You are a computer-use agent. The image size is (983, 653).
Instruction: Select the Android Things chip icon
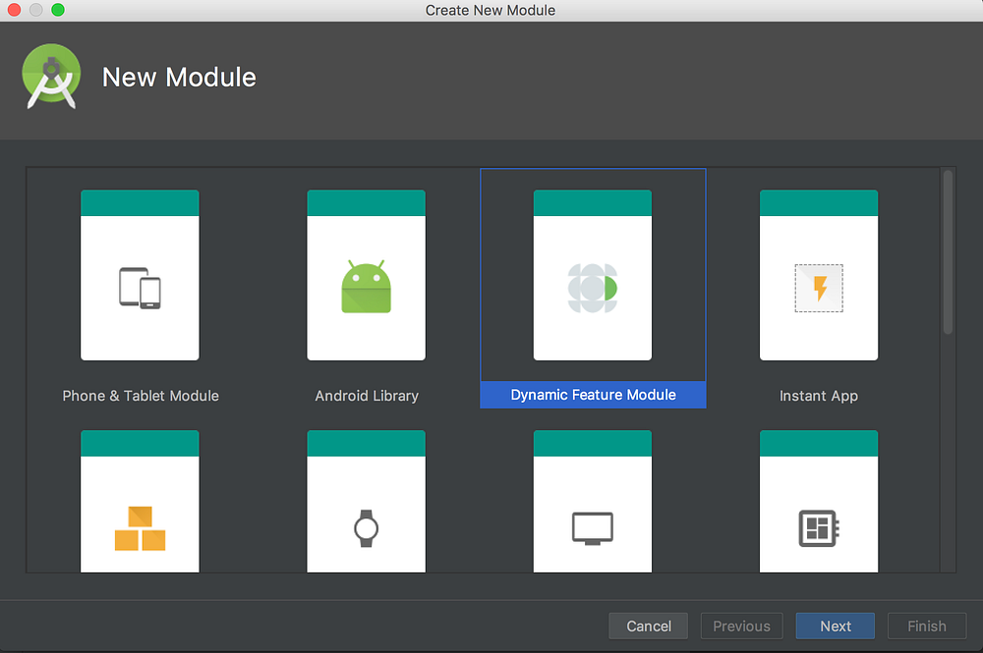point(819,527)
